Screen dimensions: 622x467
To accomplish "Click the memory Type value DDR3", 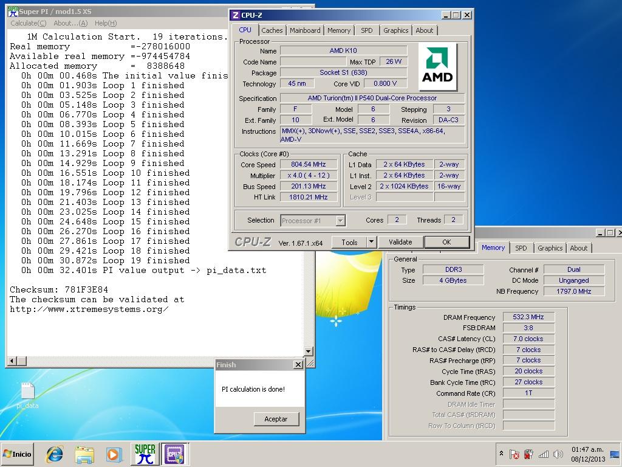I will pyautogui.click(x=453, y=269).
